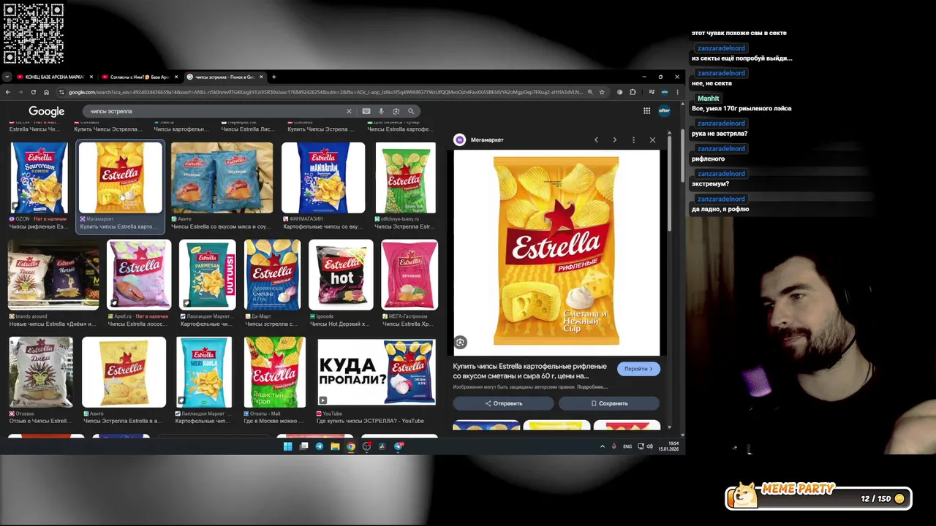Open black Estrella 'hot' bag thumbnail
Image resolution: width=936 pixels, height=526 pixels.
point(341,275)
